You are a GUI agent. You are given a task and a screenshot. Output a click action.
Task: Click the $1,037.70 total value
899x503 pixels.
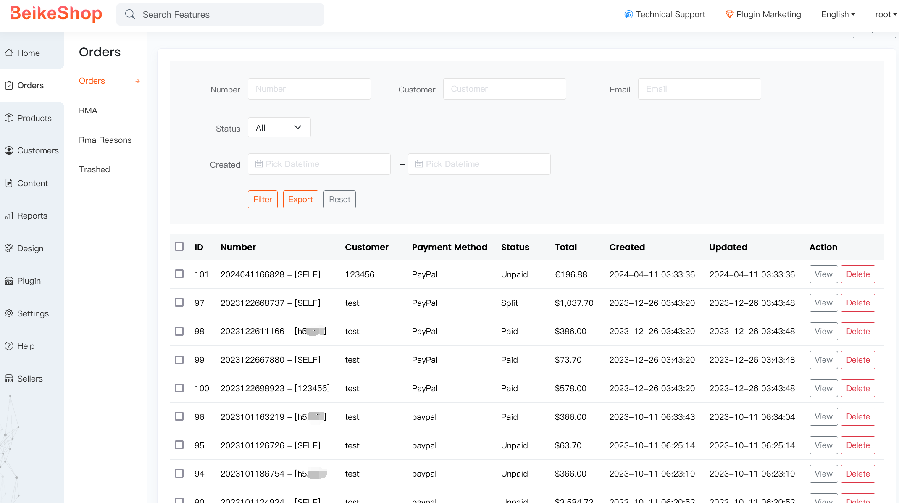tap(574, 303)
